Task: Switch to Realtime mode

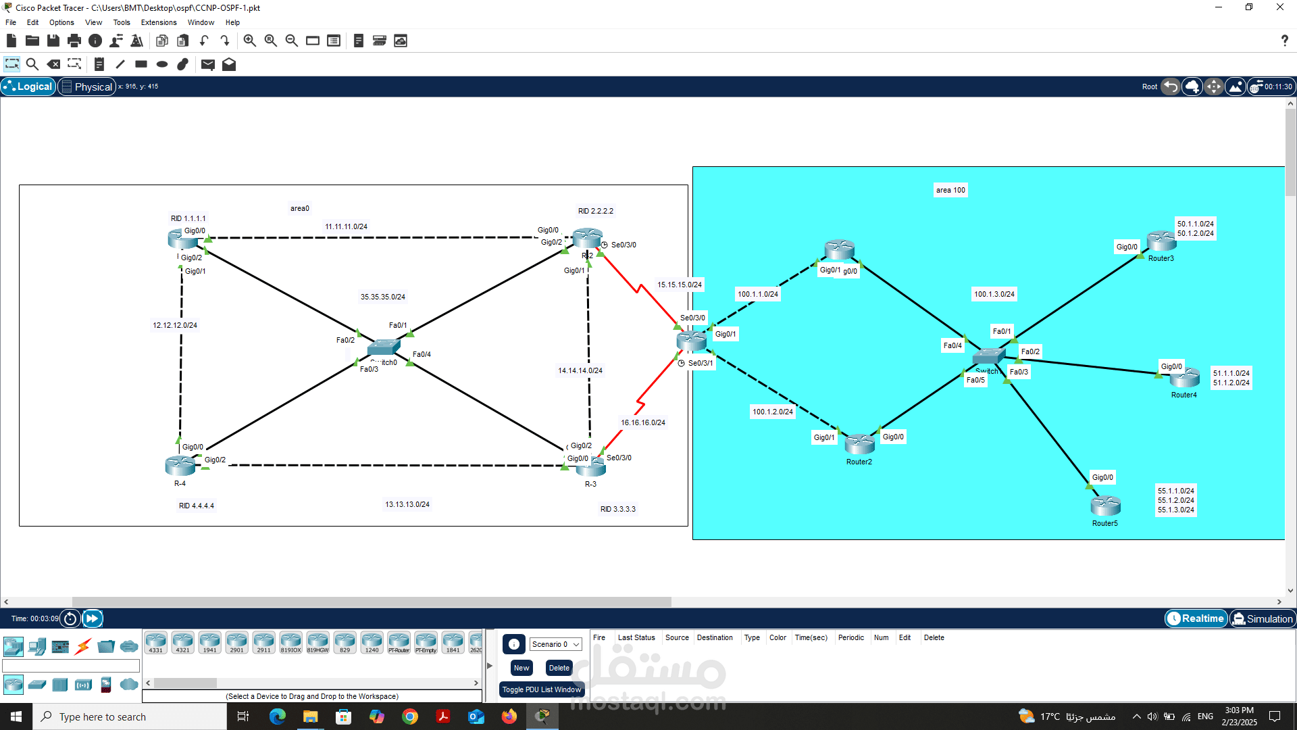Action: pos(1196,618)
